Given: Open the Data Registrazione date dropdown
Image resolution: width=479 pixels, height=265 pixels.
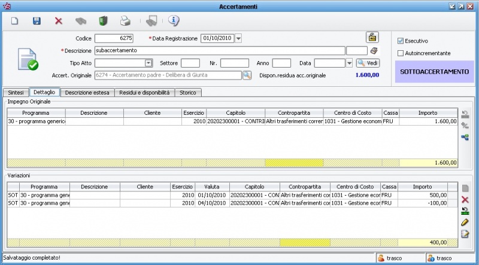Looking at the screenshot, I should click(238, 38).
